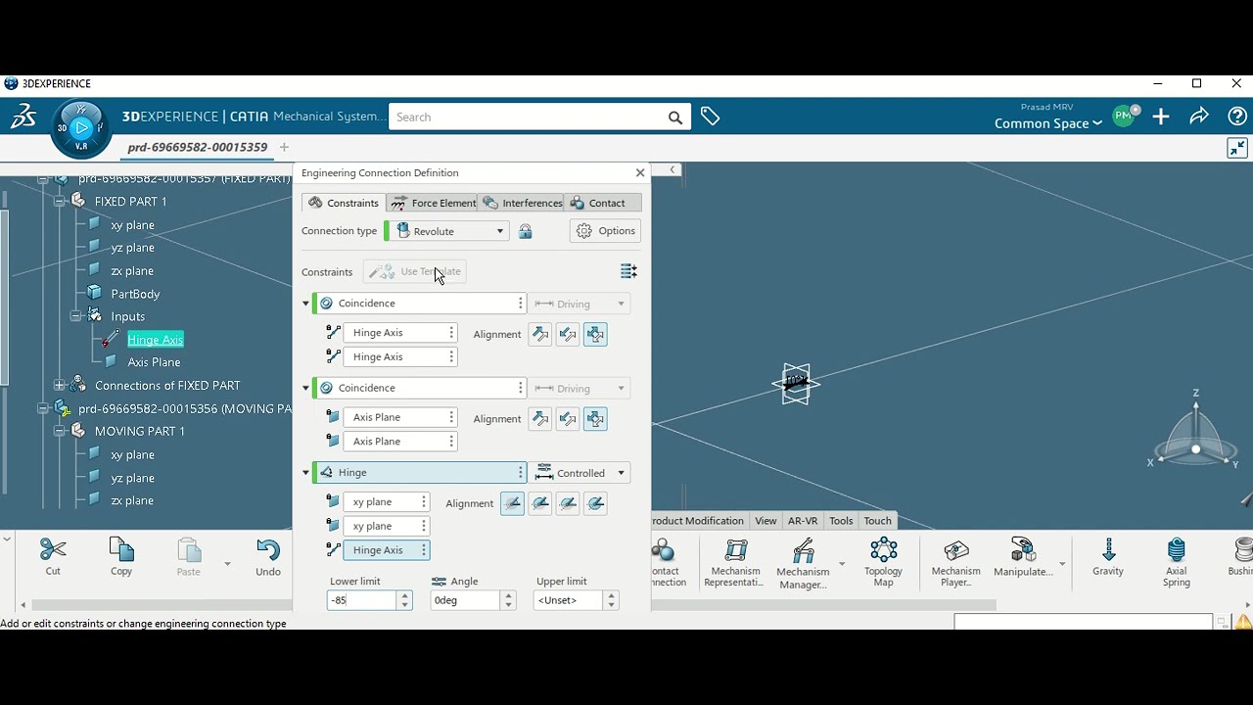Screen dimensions: 1253x705
Task: Click the robot compass at viewport right
Action: click(x=1194, y=430)
